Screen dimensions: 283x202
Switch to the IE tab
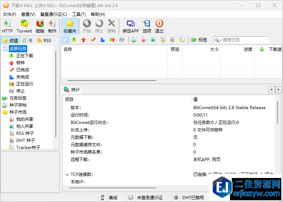(28, 40)
